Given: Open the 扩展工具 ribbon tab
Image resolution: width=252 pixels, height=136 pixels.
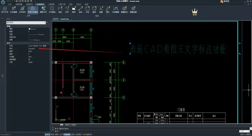Looking at the screenshot, I should [62, 4].
